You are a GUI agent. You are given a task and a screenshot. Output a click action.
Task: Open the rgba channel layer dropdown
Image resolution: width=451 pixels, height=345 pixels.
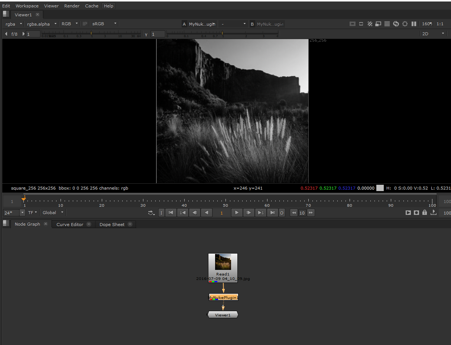(x=14, y=24)
